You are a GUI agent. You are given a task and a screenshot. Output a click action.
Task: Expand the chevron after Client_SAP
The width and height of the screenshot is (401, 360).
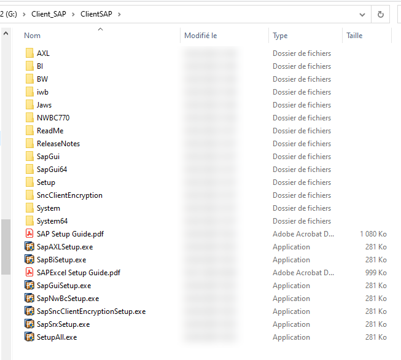pyautogui.click(x=73, y=14)
